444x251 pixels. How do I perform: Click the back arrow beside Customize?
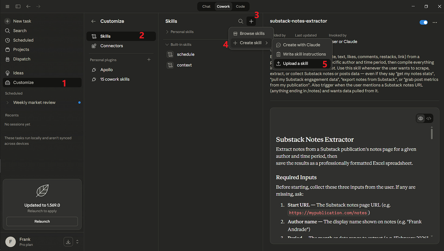pos(94,21)
